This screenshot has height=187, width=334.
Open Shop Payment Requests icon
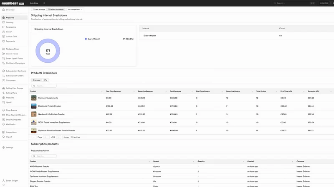(x=3, y=115)
